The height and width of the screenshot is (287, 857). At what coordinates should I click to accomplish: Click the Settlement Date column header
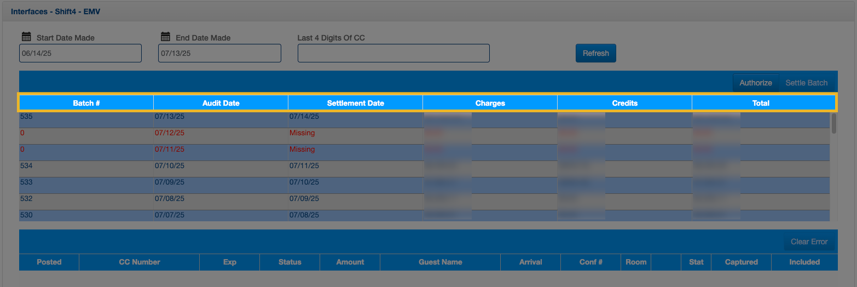pyautogui.click(x=355, y=103)
